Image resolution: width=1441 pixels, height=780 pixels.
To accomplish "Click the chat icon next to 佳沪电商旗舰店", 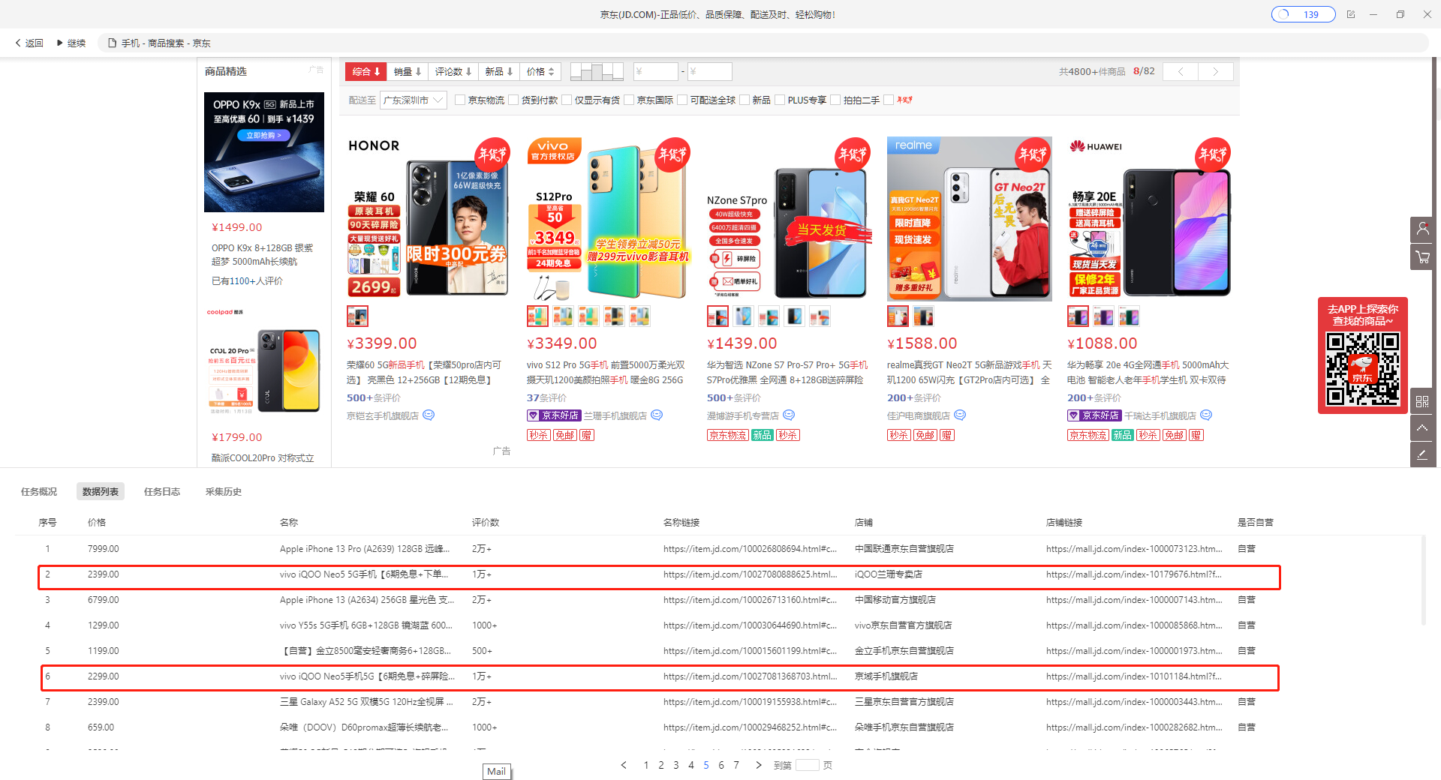I will [960, 415].
